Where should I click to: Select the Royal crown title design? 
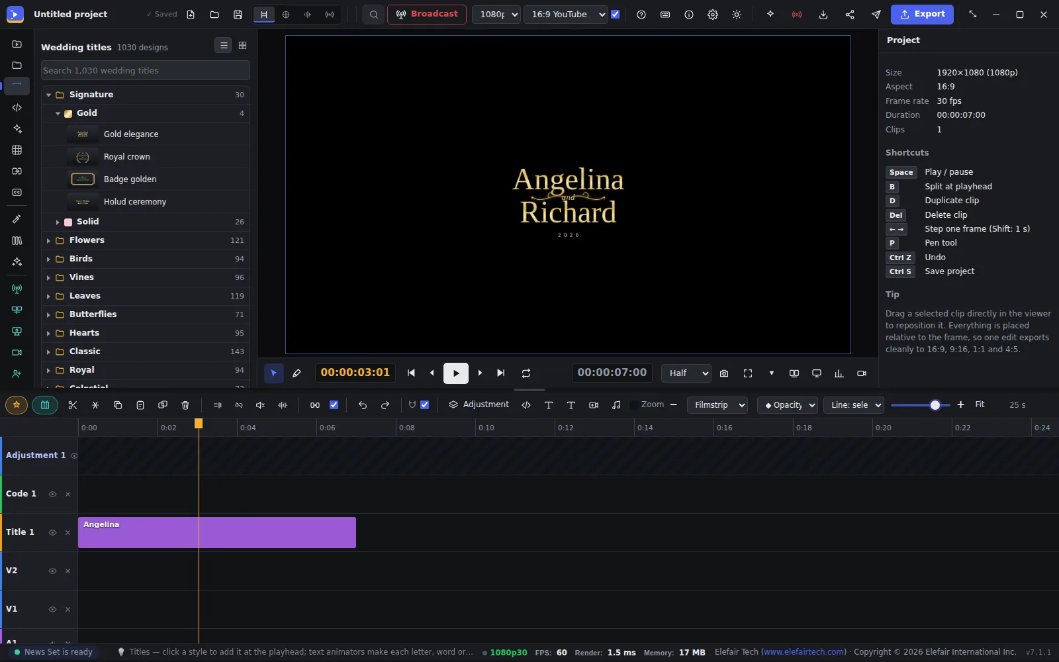point(146,157)
